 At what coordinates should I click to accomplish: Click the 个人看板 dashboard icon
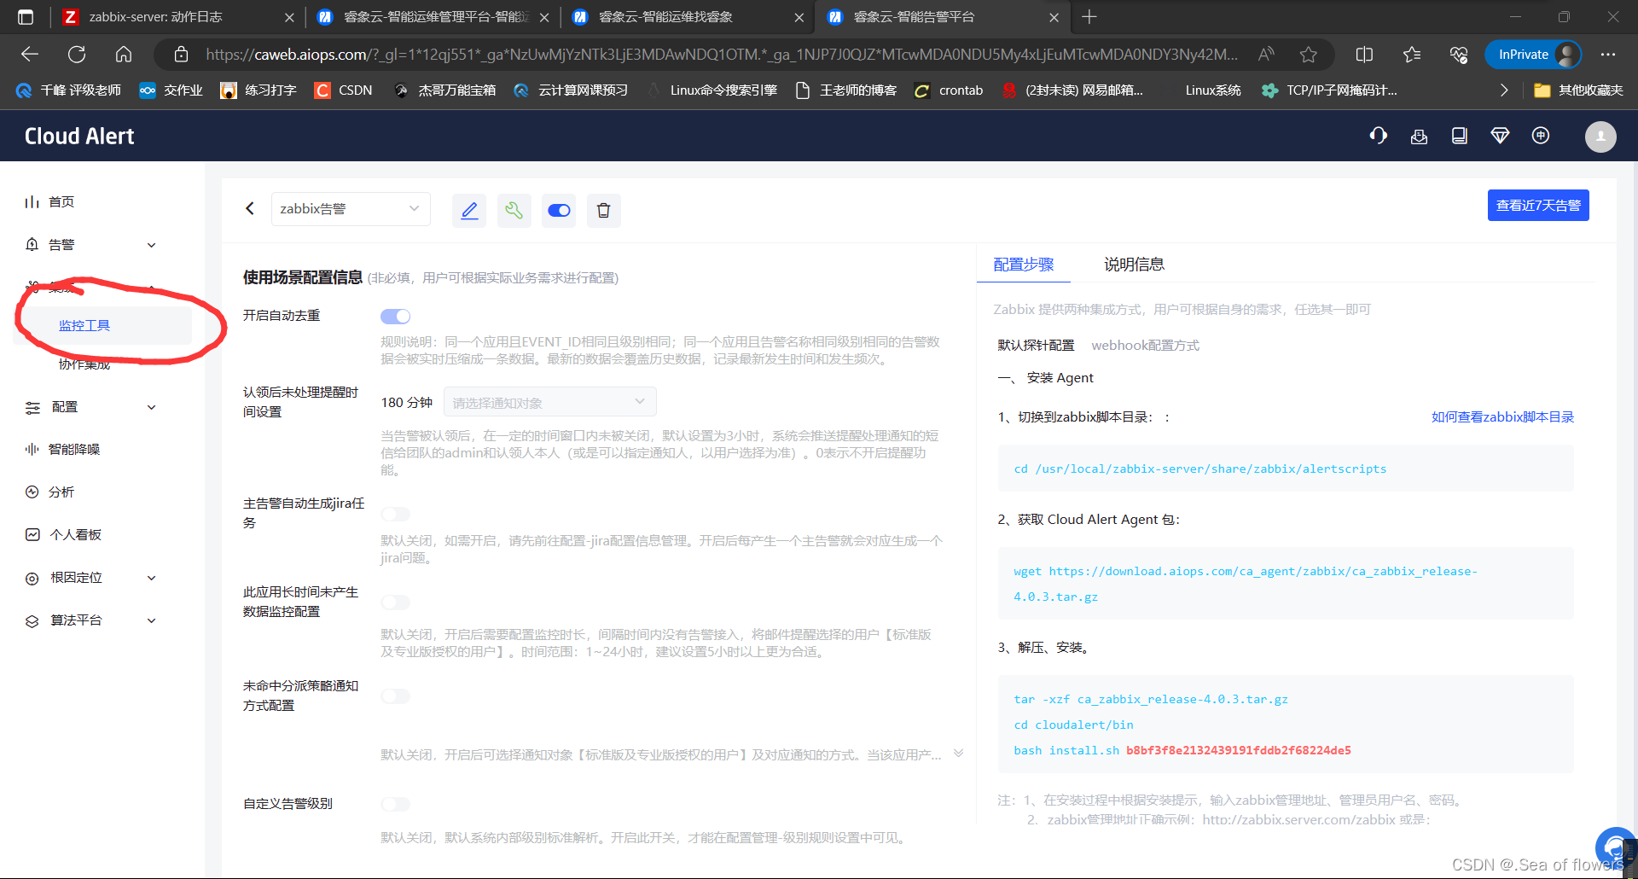tap(32, 534)
